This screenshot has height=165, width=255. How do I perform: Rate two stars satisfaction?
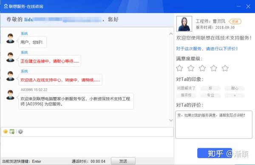(191, 68)
